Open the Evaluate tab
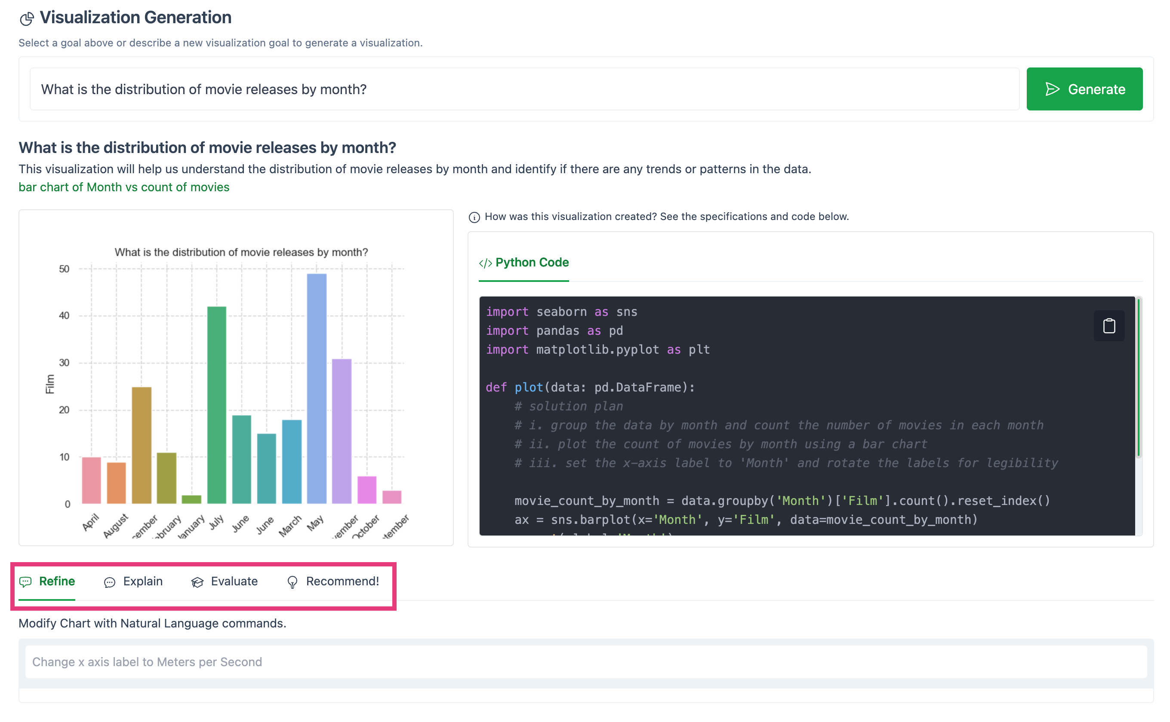 tap(234, 581)
